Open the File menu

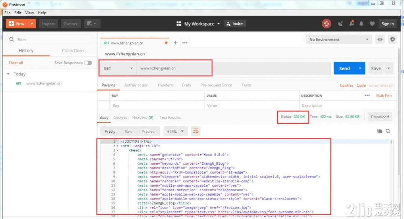coord(7,13)
